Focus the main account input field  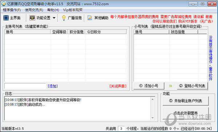(x=25, y=86)
